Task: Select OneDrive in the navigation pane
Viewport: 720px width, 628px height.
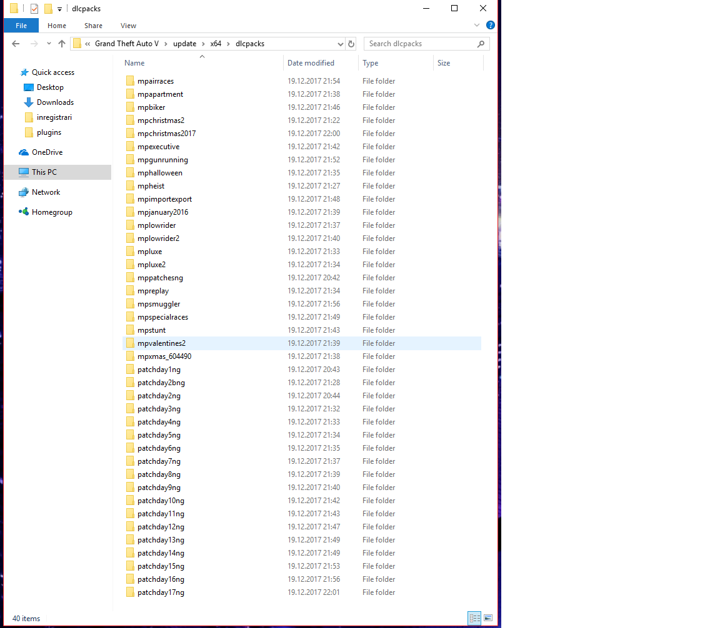Action: tap(47, 152)
